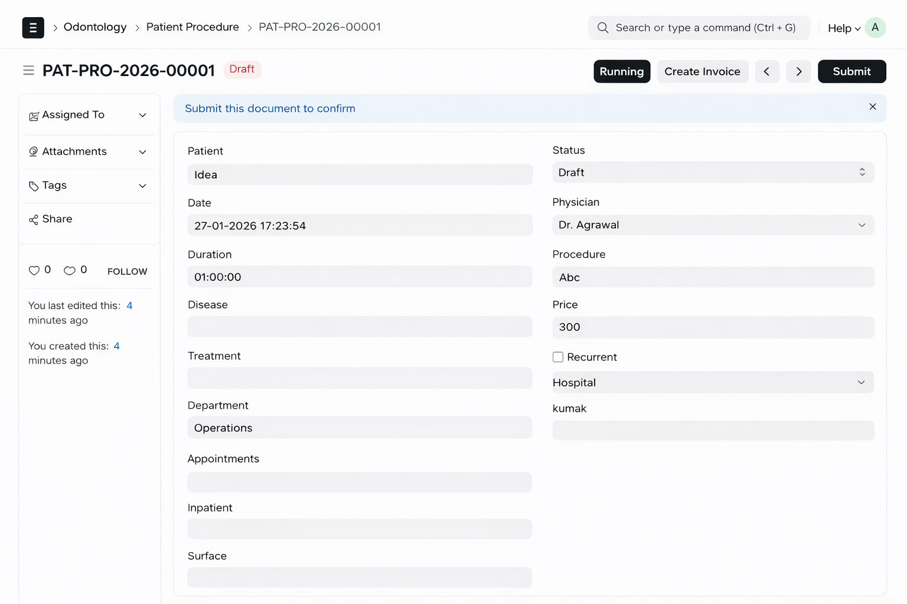This screenshot has height=604, width=907.
Task: Open the Hospital dropdown
Action: click(713, 382)
